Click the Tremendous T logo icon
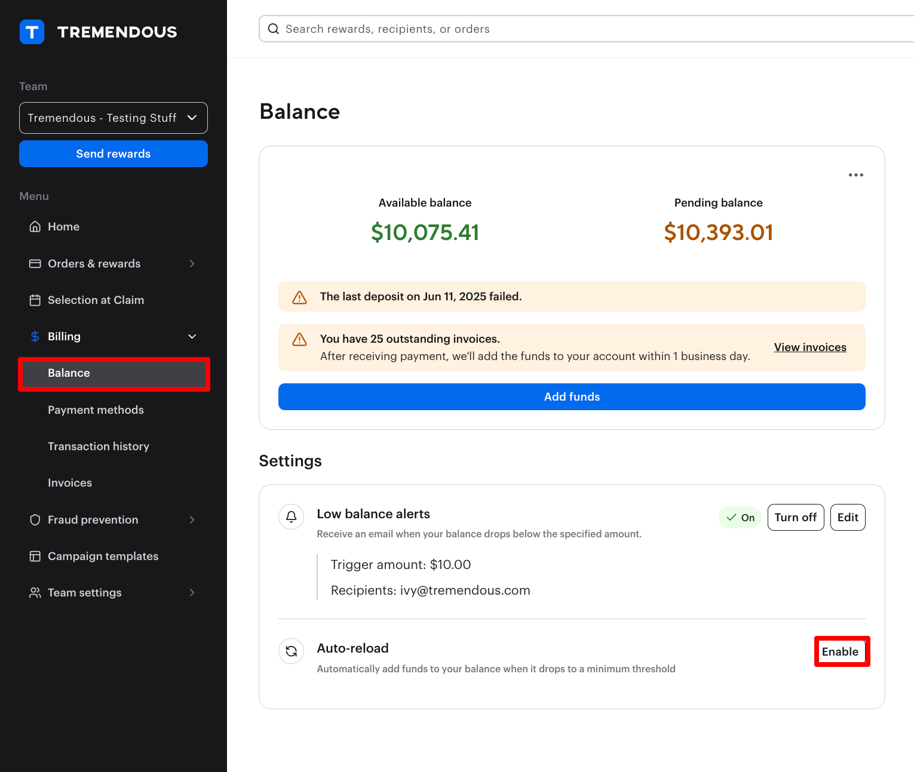 coord(32,32)
